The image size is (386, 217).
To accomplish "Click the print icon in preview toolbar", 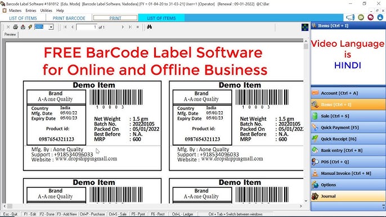I will tap(15, 27).
